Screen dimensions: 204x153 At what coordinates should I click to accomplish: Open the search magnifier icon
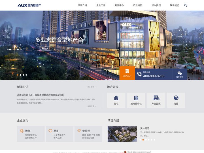pos(186,5)
